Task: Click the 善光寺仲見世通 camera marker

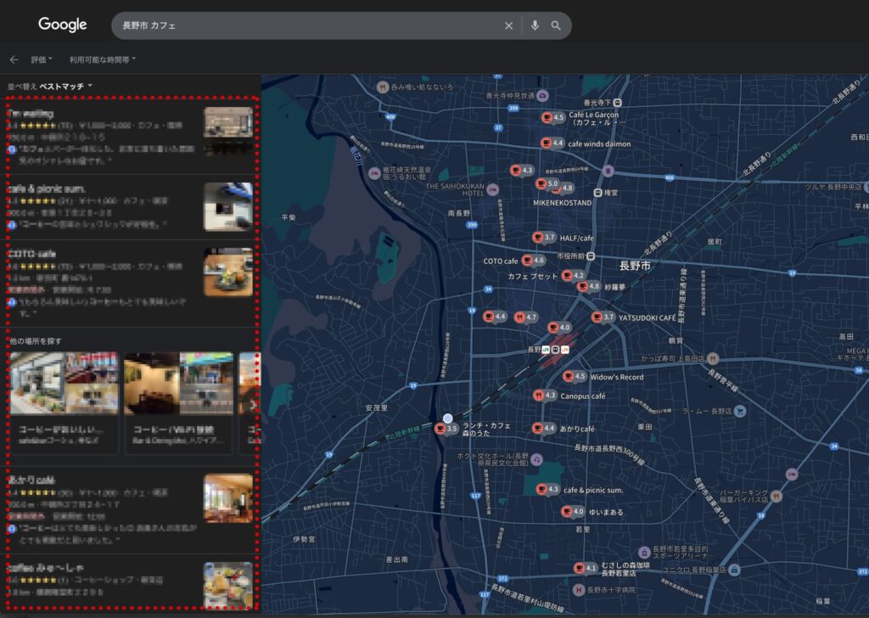Action: pos(542,95)
